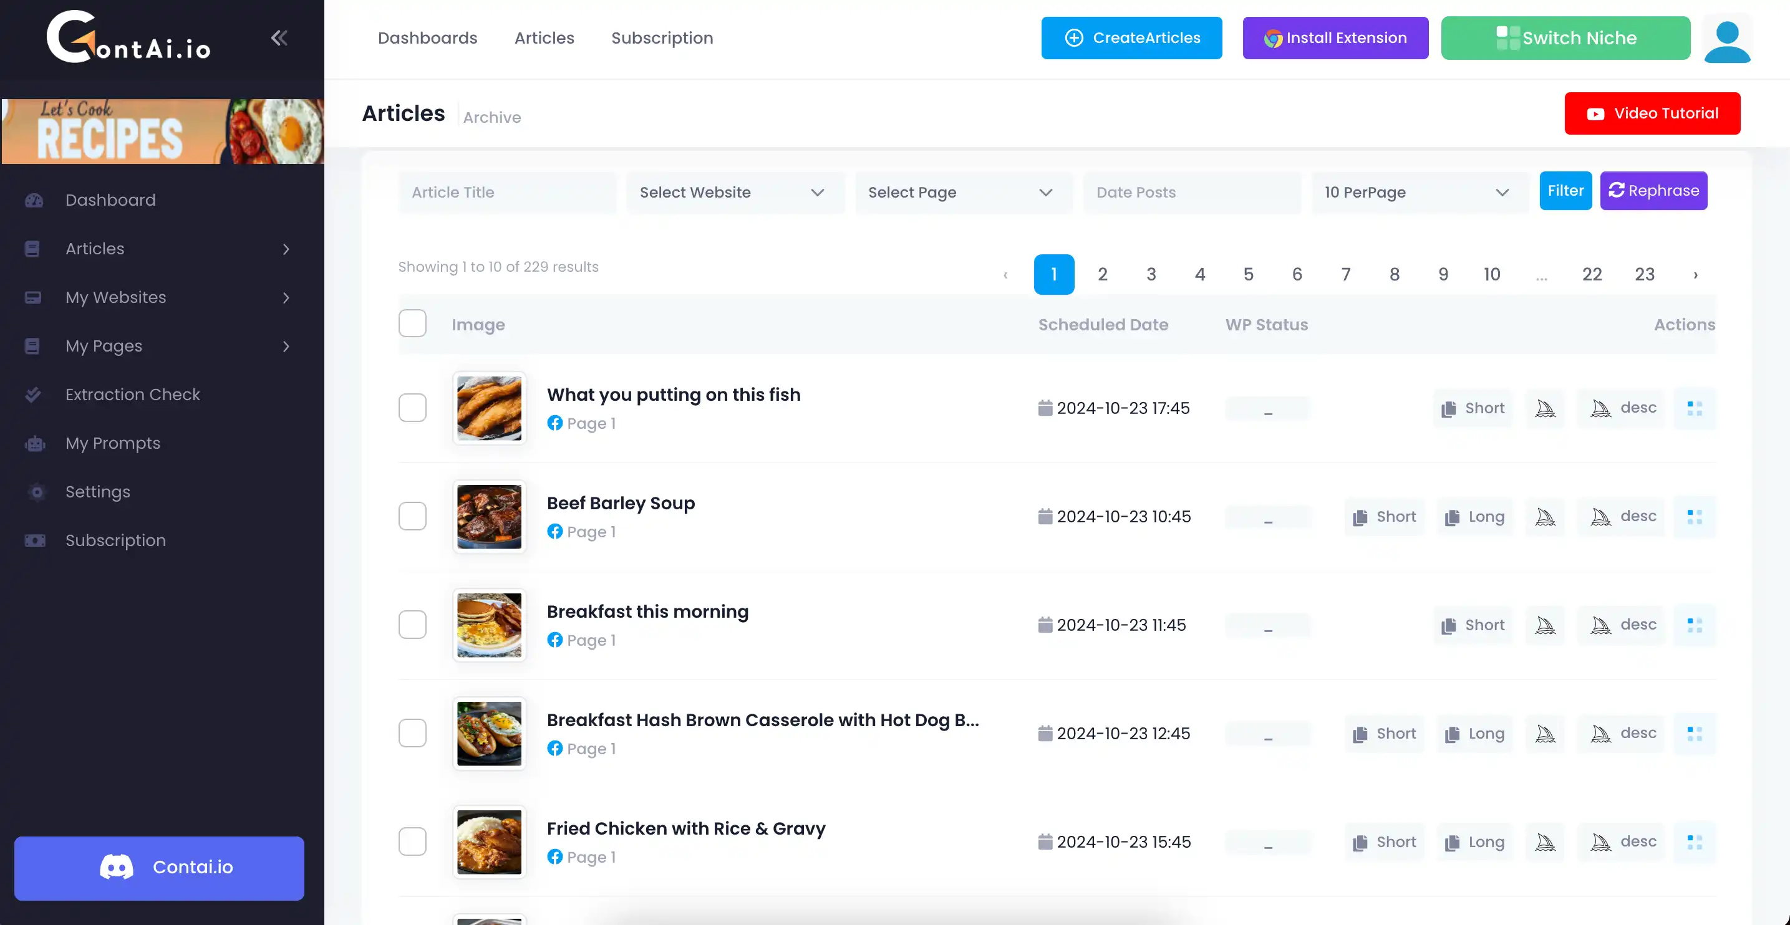Image resolution: width=1790 pixels, height=925 pixels.
Task: Click the icon-only ship button for What you putting on this fish
Action: [1545, 408]
